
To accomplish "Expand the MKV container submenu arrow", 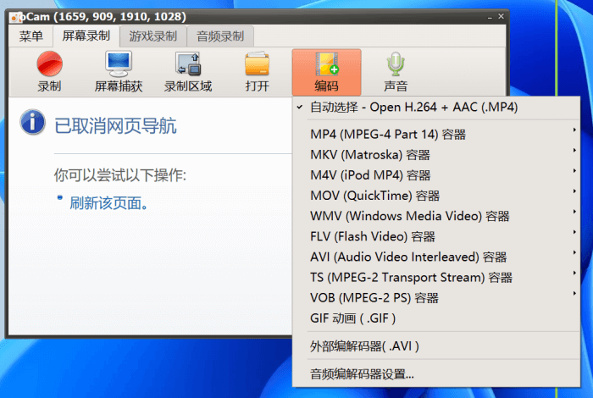I will pos(574,151).
